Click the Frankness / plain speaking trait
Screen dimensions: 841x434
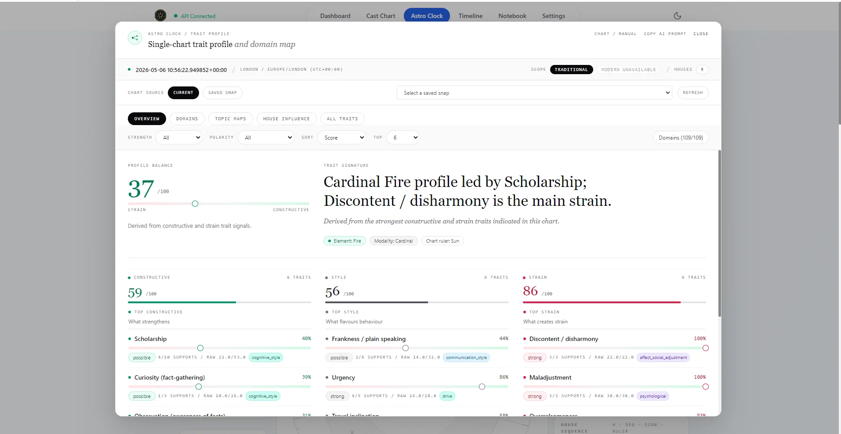369,339
